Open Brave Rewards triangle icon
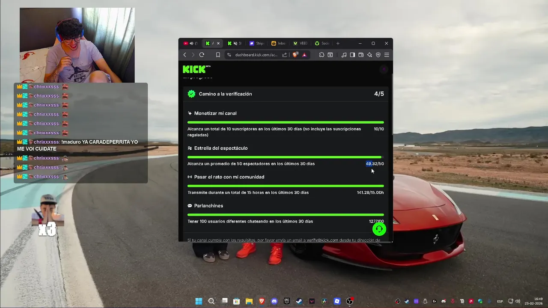This screenshot has width=548, height=308. (x=304, y=55)
